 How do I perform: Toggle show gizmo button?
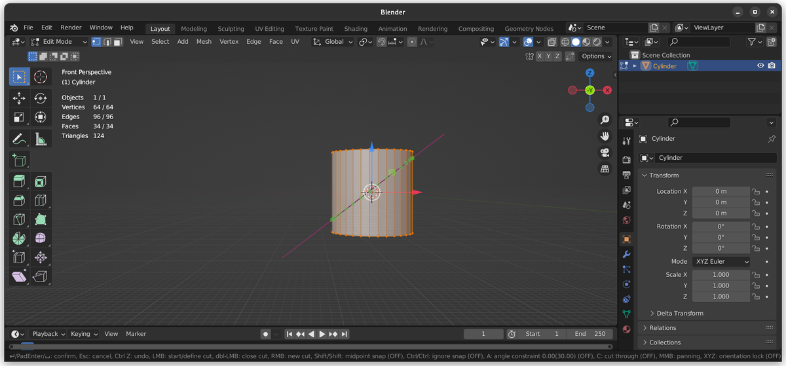click(x=504, y=41)
